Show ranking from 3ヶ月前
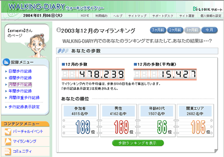Image resolution: width=224 pixels, height=157 pixels. 158,30
